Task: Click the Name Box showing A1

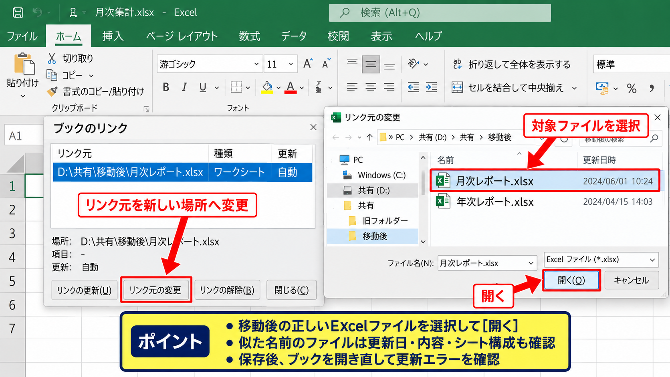Action: click(23, 136)
